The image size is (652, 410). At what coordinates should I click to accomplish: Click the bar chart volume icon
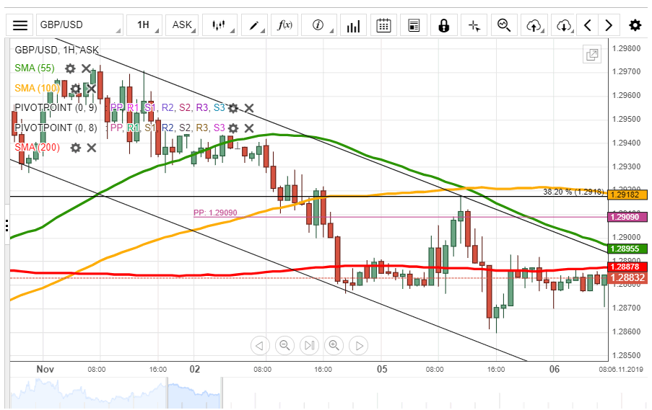click(353, 25)
